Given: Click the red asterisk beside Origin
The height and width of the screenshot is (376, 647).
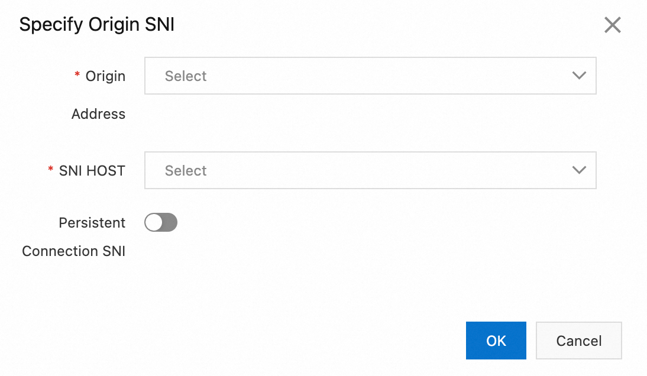Looking at the screenshot, I should (77, 76).
